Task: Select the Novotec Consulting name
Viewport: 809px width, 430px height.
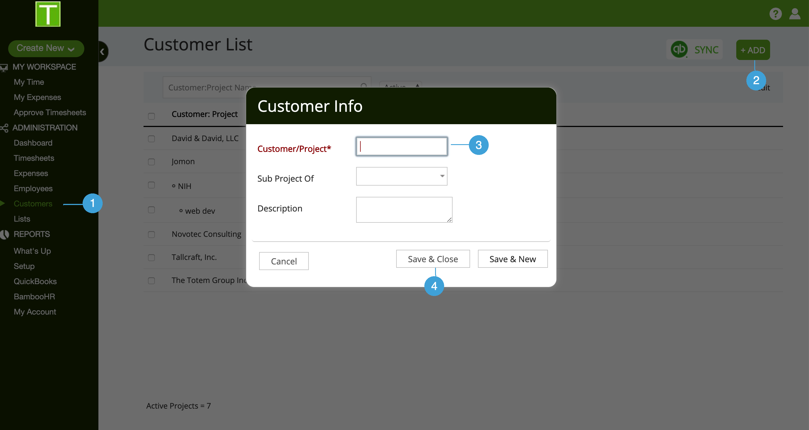Action: [206, 234]
